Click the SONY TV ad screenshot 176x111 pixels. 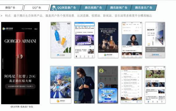click(x=155, y=40)
